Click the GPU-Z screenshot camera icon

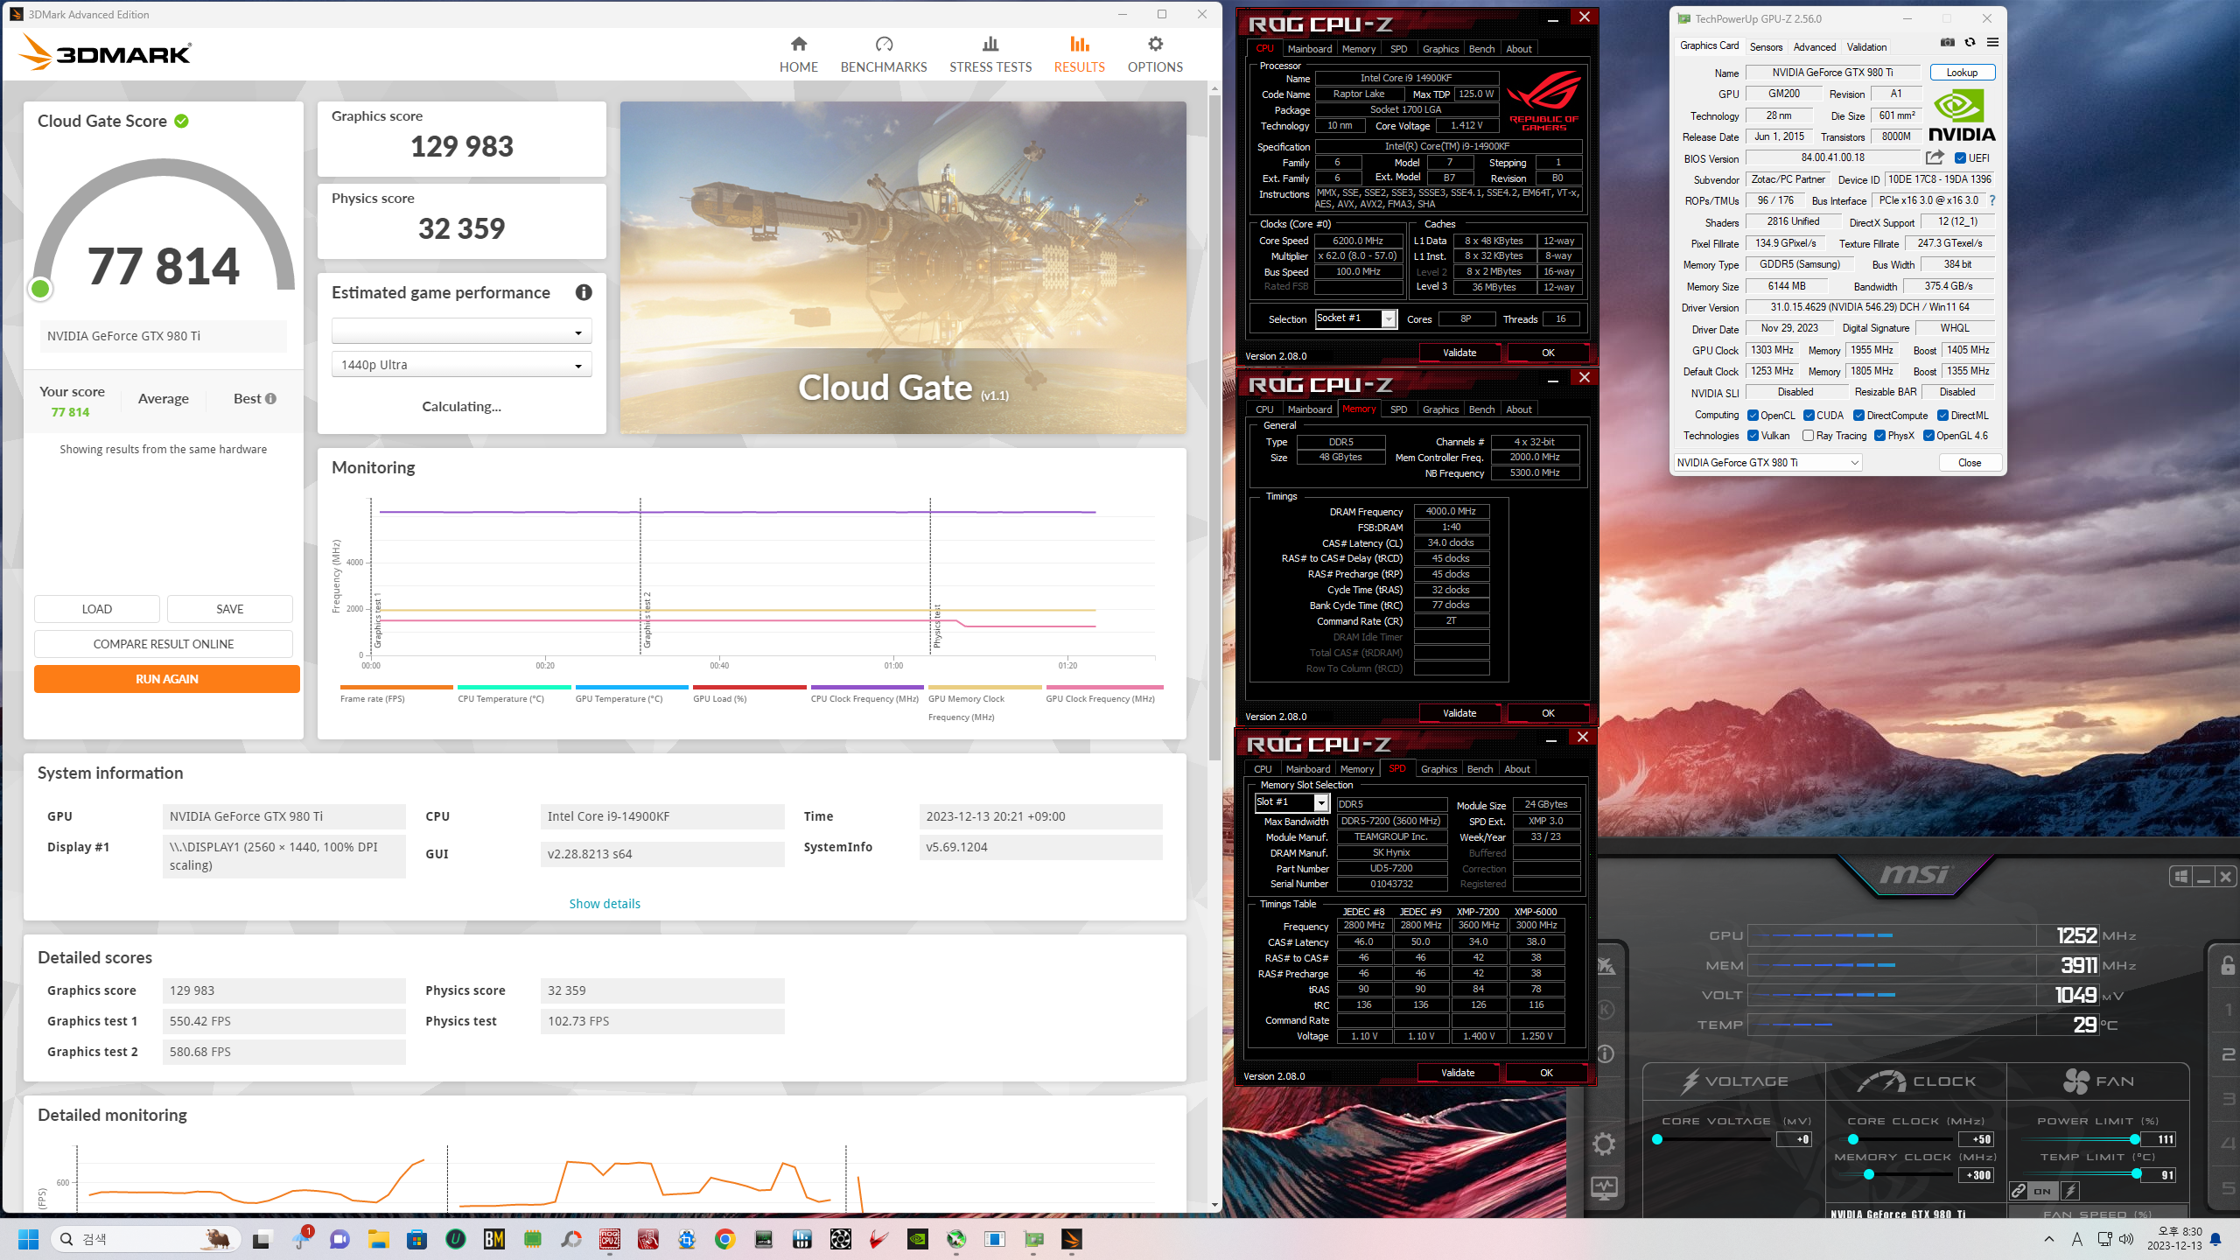click(x=1947, y=42)
